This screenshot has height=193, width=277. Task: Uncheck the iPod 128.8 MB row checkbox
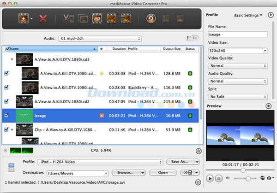coord(6,73)
